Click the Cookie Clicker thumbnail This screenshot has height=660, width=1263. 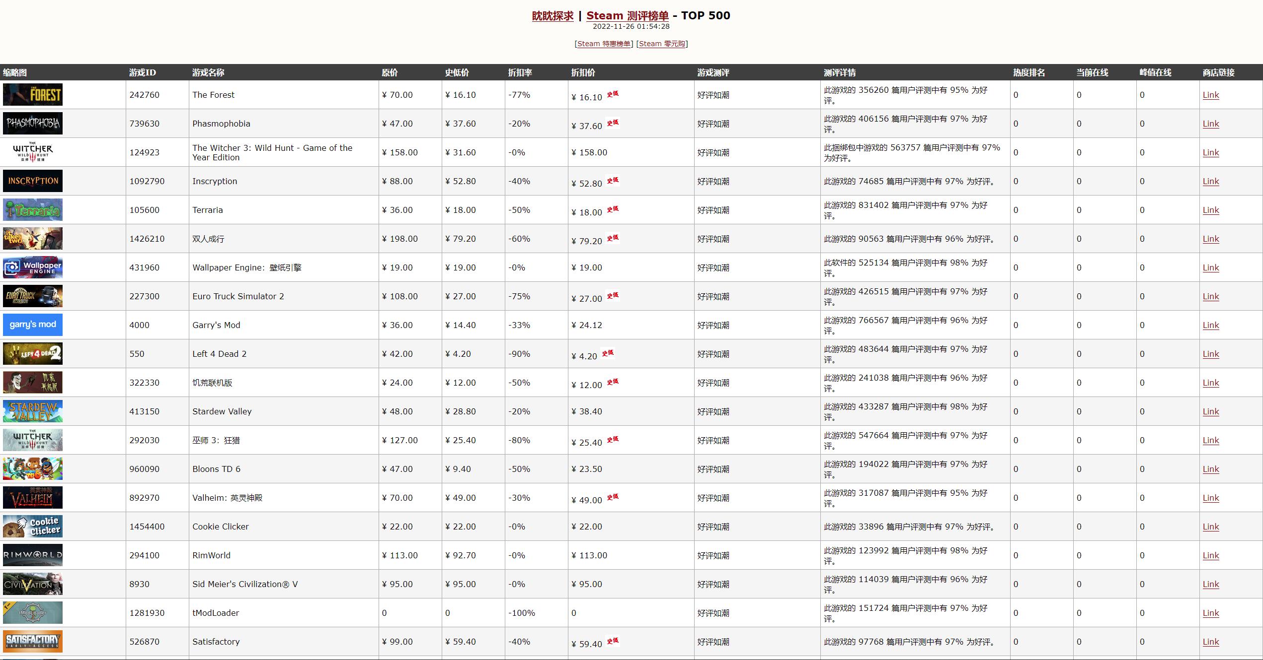pyautogui.click(x=33, y=527)
